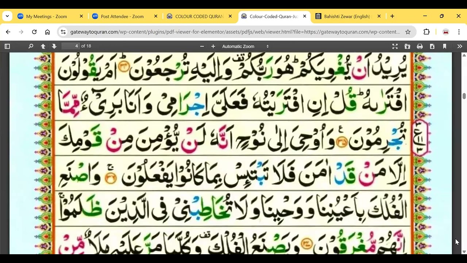Close the Post Attendee - Zoom tab
467x263 pixels.
pos(156,16)
